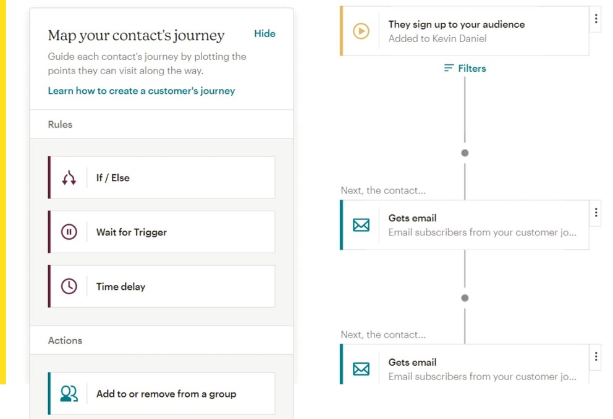Click the If / Else branching arrows icon

point(69,178)
